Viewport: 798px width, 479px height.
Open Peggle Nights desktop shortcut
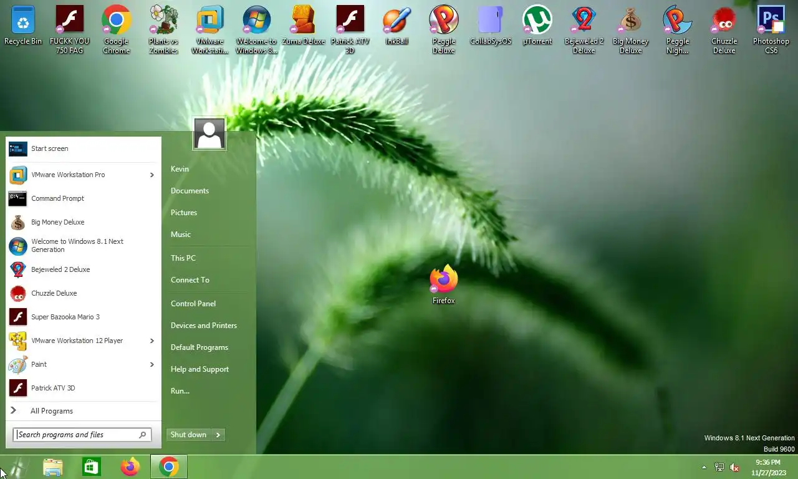(x=678, y=29)
